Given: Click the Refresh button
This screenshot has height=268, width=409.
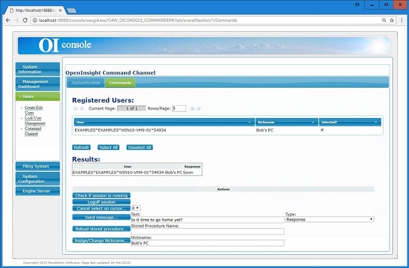Looking at the screenshot, I should (x=82, y=148).
